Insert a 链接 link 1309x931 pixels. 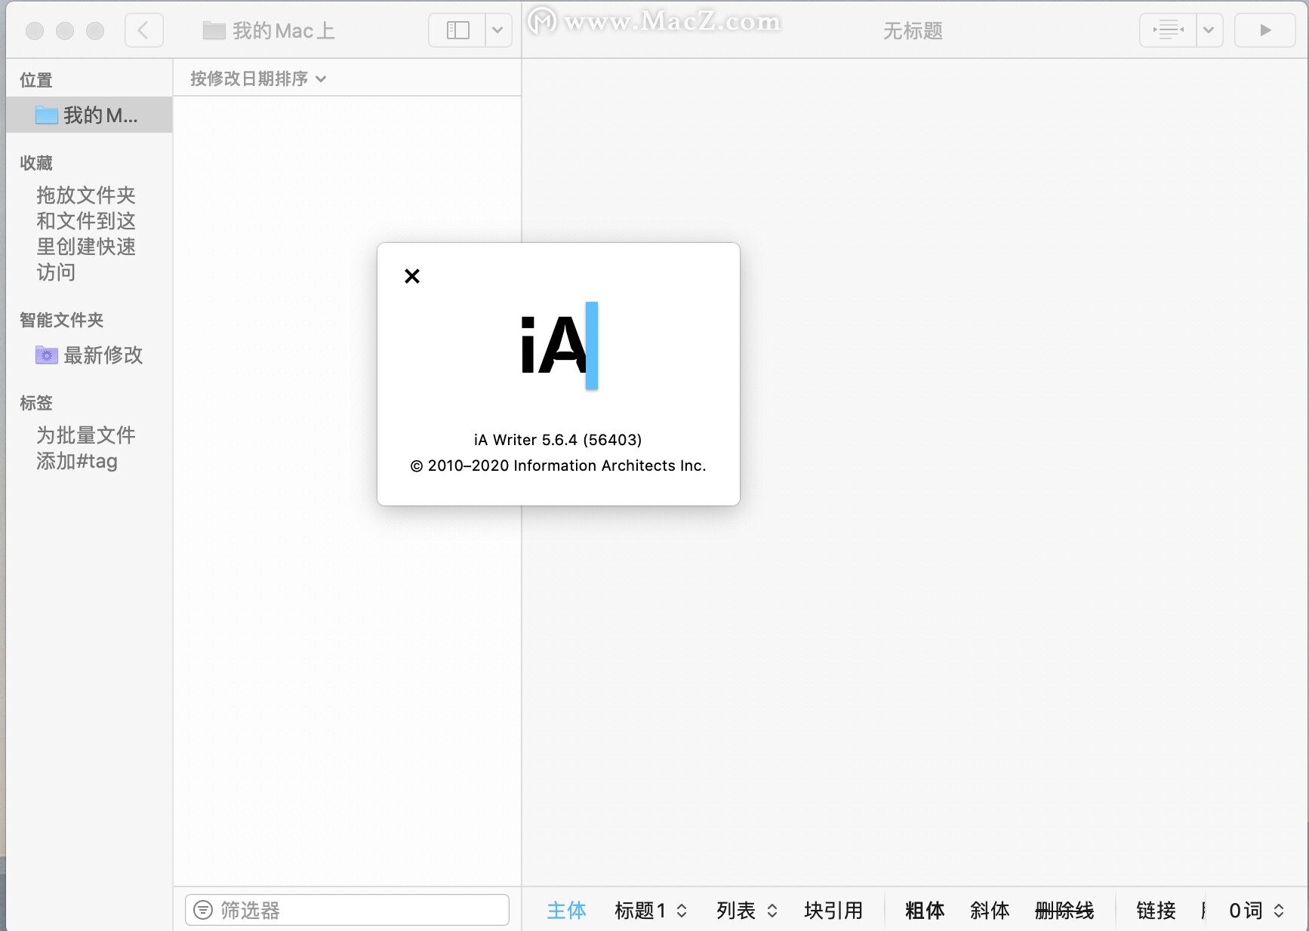[1156, 911]
